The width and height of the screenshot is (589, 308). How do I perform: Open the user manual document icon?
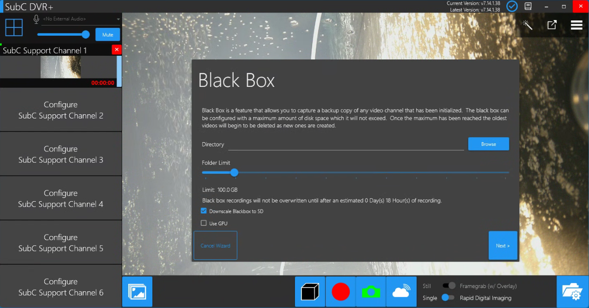click(528, 7)
